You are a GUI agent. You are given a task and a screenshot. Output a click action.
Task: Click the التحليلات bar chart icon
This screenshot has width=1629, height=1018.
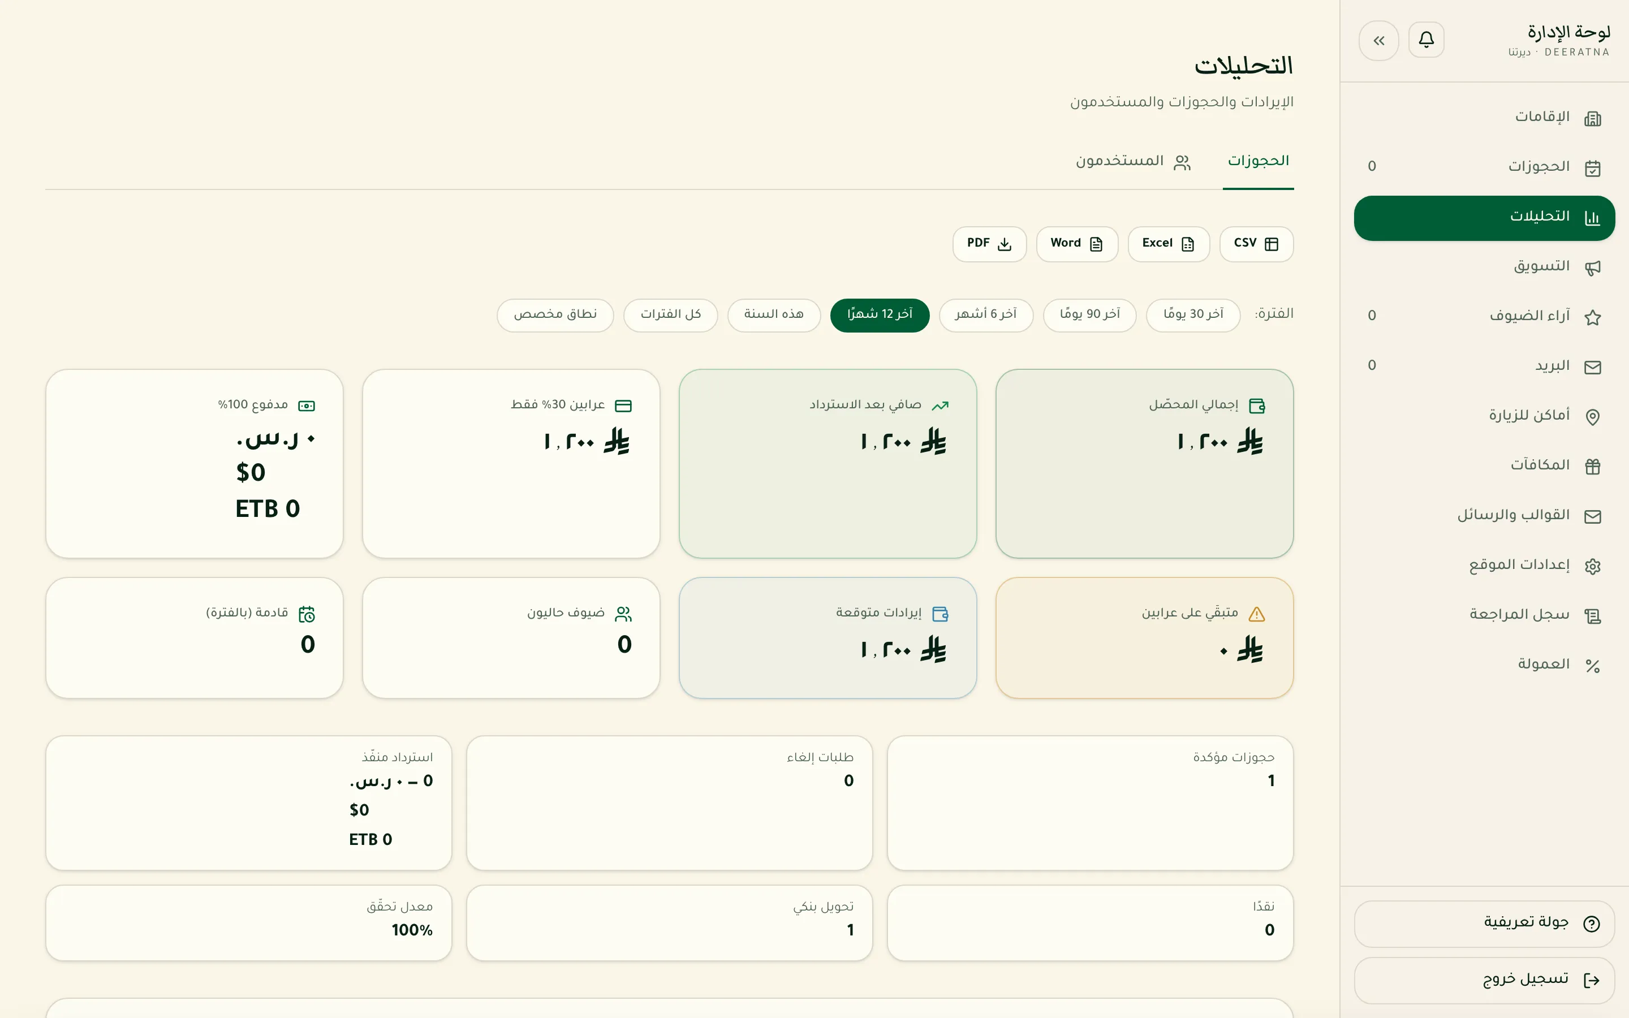(x=1592, y=218)
